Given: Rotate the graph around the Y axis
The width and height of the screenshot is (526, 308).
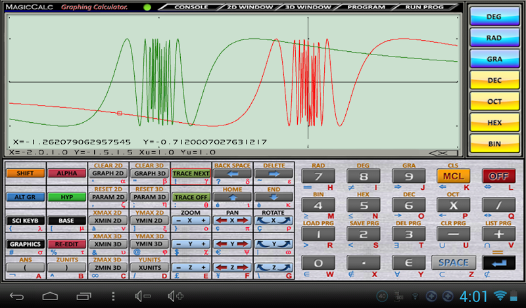Looking at the screenshot, I should coord(274,244).
